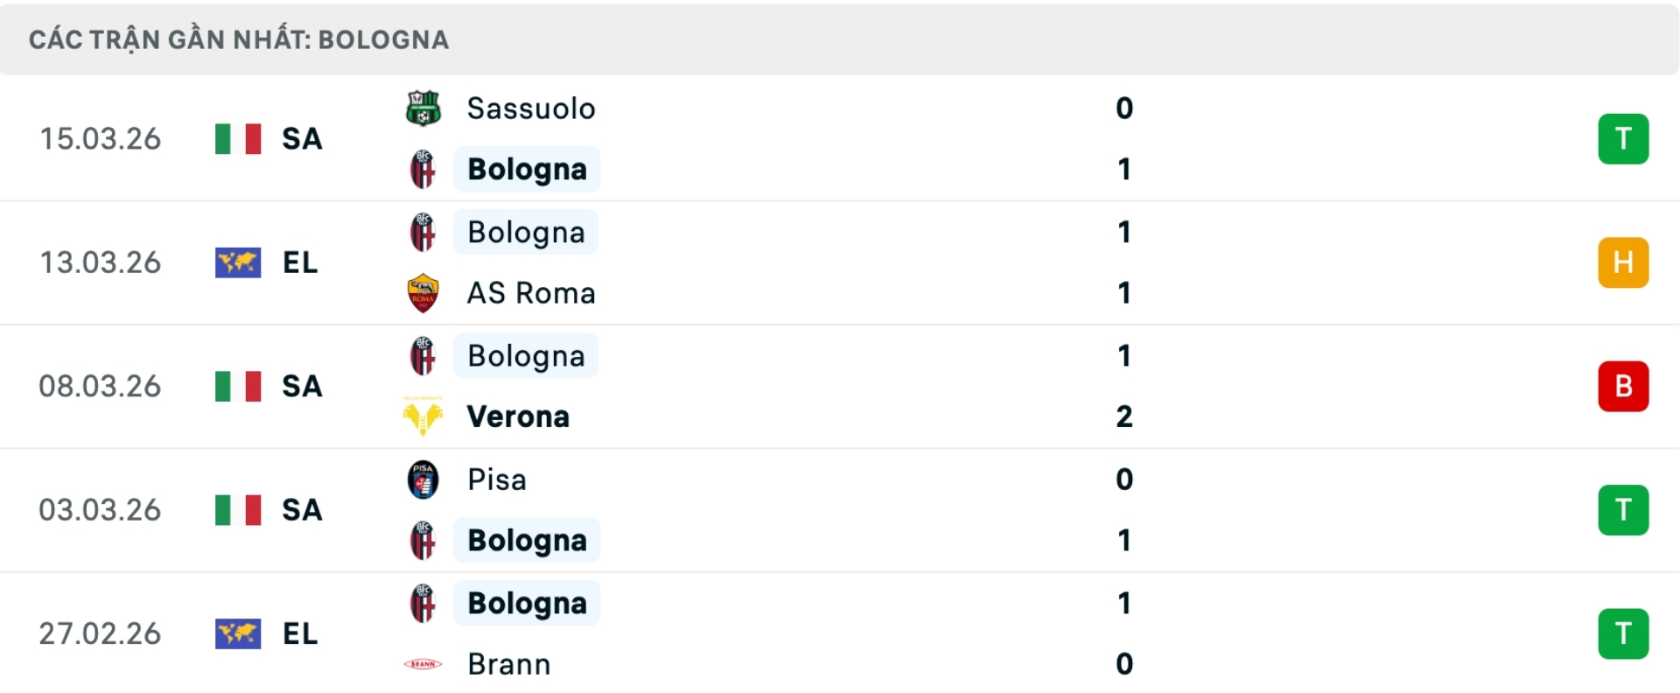1680x693 pixels.
Task: Select the Verona team name
Action: point(518,416)
